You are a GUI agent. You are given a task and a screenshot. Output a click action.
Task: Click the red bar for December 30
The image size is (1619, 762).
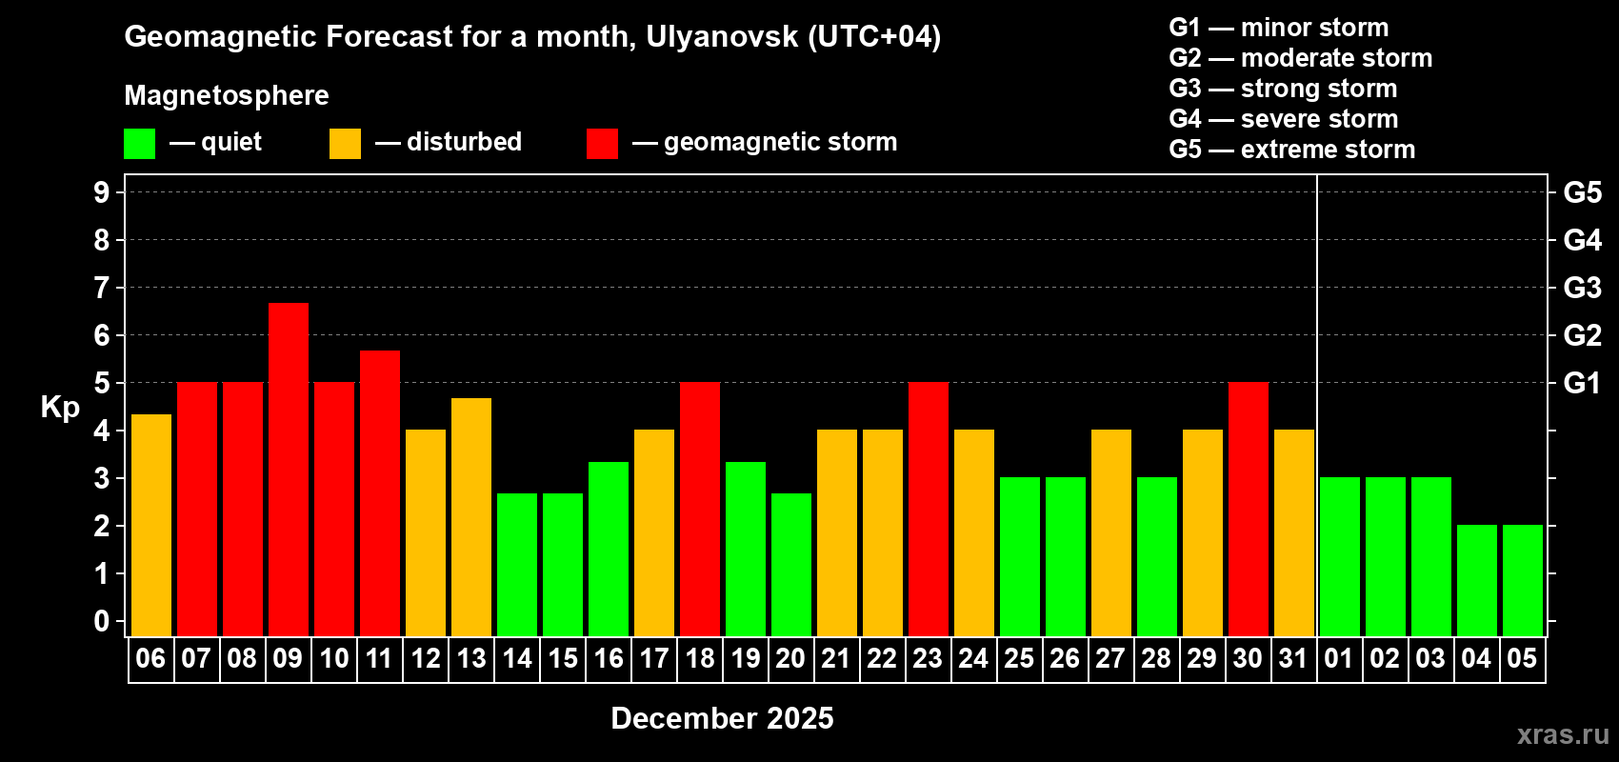pyautogui.click(x=1249, y=510)
